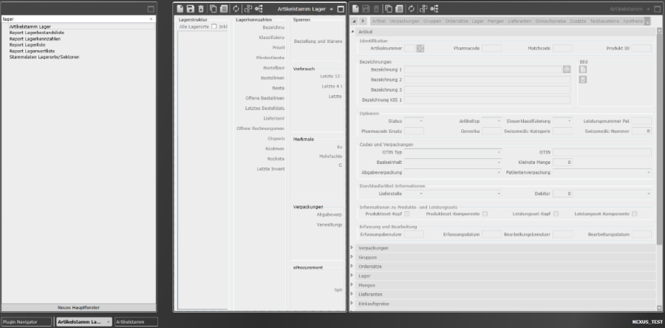Select Report Lagerkennzahlen in navigator list
665x328 pixels.
click(35, 38)
